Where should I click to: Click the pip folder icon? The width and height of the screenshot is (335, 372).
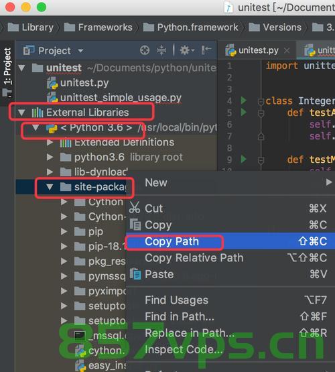(x=80, y=231)
